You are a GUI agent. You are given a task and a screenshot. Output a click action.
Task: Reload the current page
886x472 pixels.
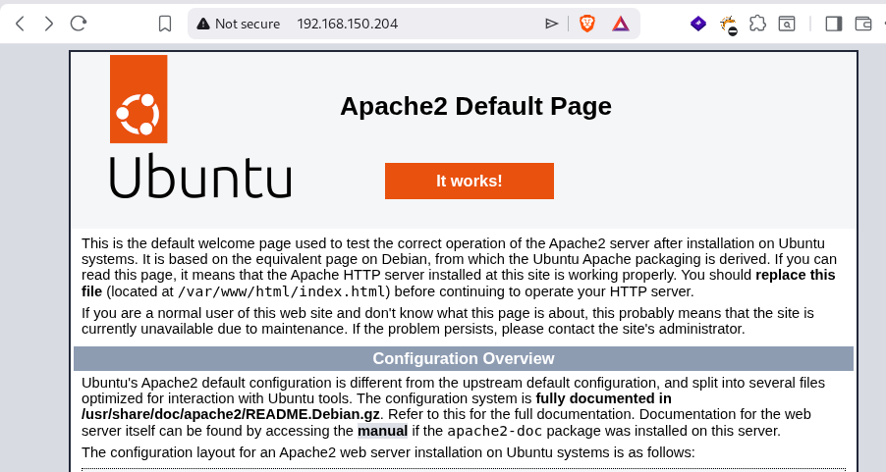[78, 24]
